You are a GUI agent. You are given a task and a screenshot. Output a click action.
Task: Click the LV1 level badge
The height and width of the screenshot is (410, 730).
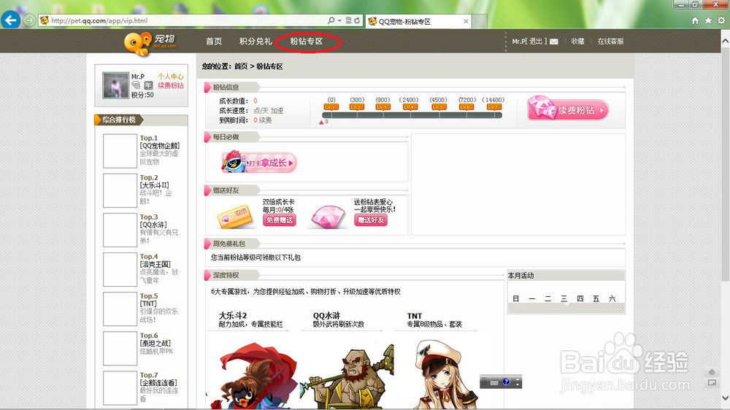tap(330, 107)
